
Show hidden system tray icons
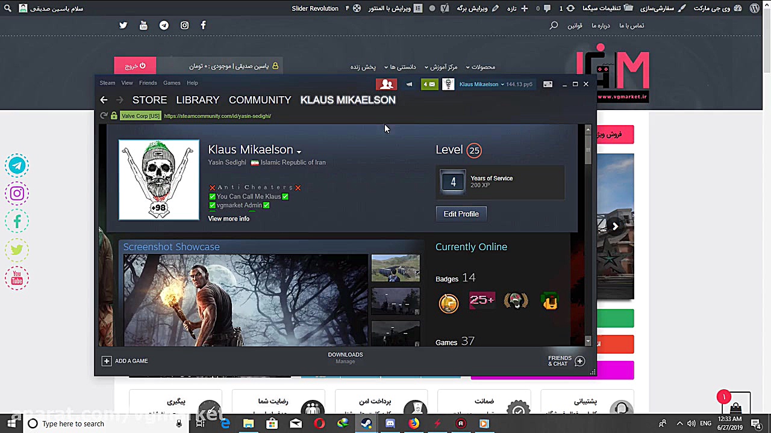679,423
